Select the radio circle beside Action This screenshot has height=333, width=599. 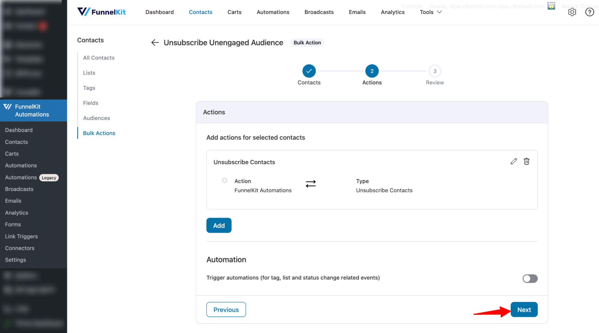click(224, 180)
